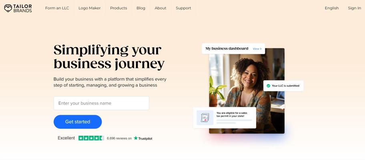Click the Tailor Brands logo
This screenshot has height=160, width=365.
pyautogui.click(x=18, y=8)
